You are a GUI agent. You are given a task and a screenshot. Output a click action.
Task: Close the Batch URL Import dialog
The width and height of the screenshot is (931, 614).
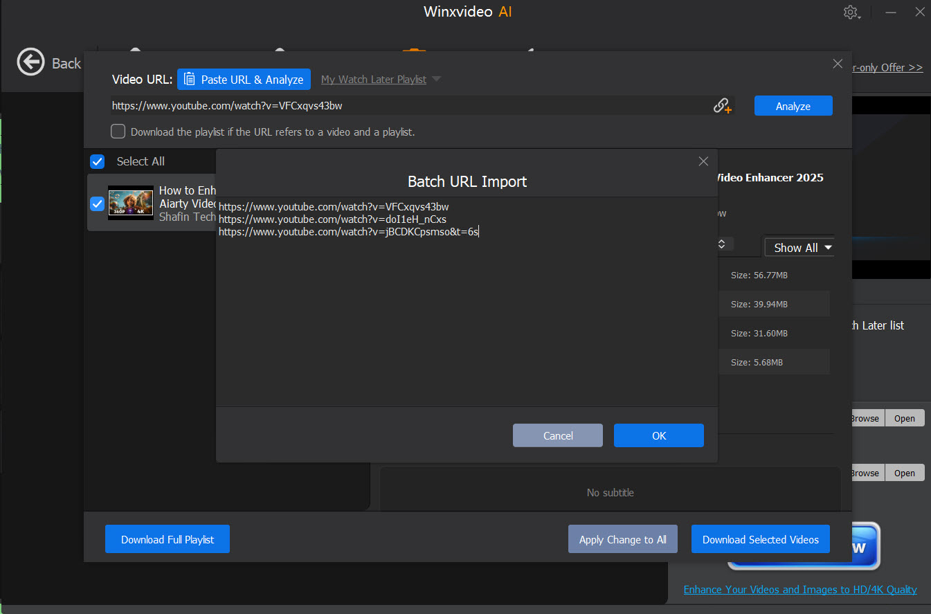[703, 161]
